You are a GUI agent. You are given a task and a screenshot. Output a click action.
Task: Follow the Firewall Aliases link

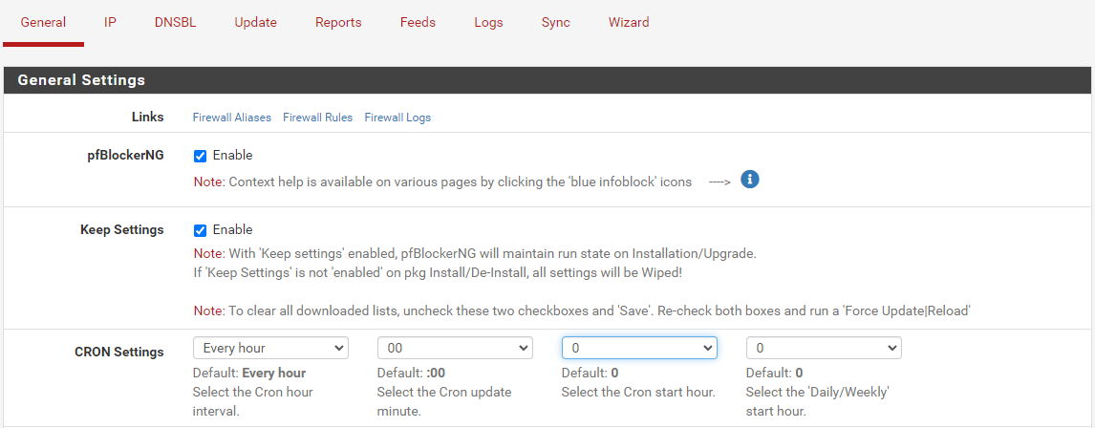click(x=231, y=118)
